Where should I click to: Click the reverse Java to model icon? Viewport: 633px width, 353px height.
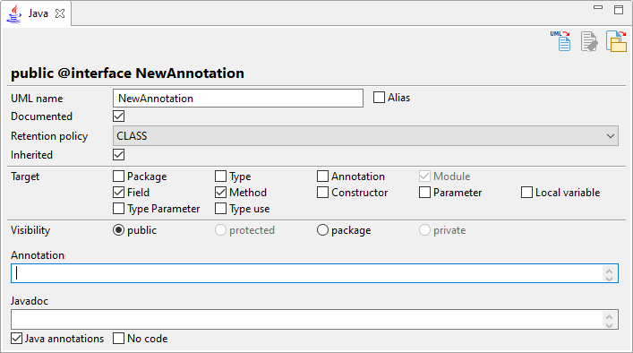(617, 41)
